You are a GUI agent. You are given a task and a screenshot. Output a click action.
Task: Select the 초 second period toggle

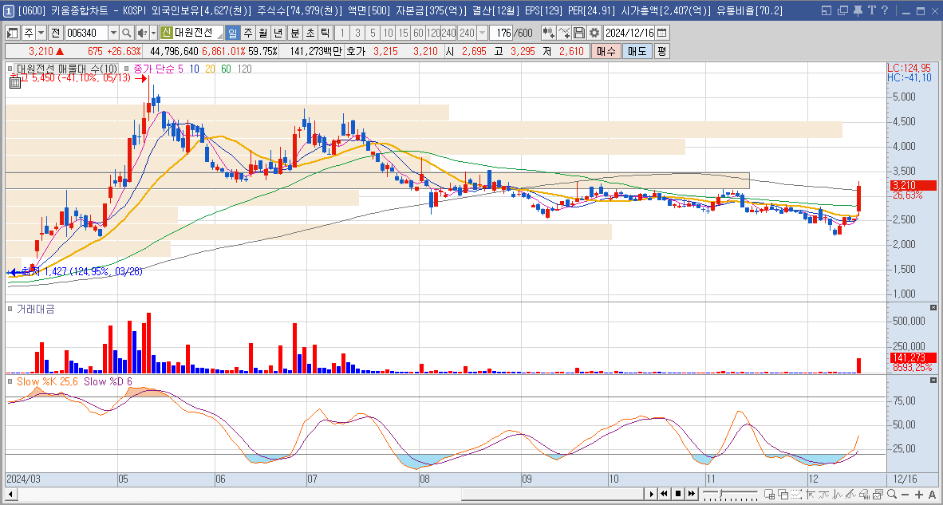pyautogui.click(x=309, y=33)
